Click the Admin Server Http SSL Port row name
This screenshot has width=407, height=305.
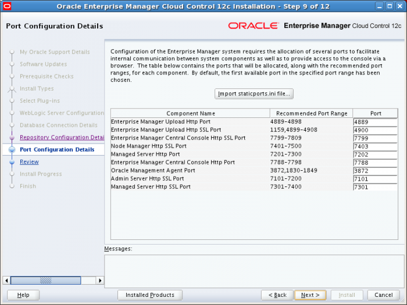point(147,178)
